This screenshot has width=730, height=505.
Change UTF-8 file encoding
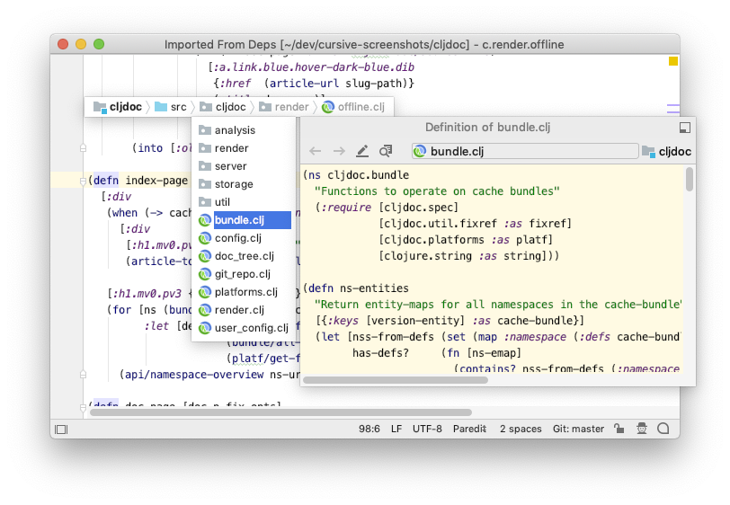coord(427,429)
